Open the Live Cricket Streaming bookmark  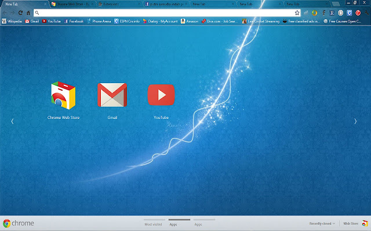pos(261,21)
